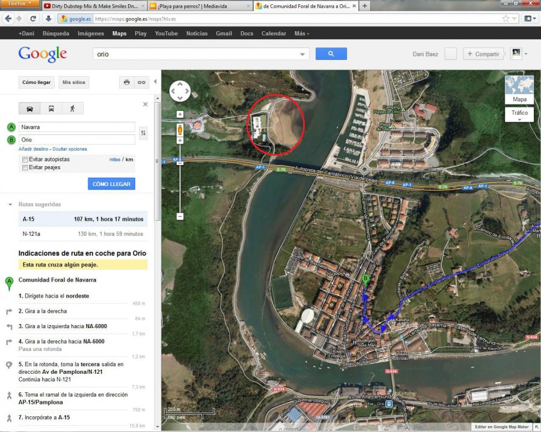Select walking mode pedestrian icon

[73, 109]
